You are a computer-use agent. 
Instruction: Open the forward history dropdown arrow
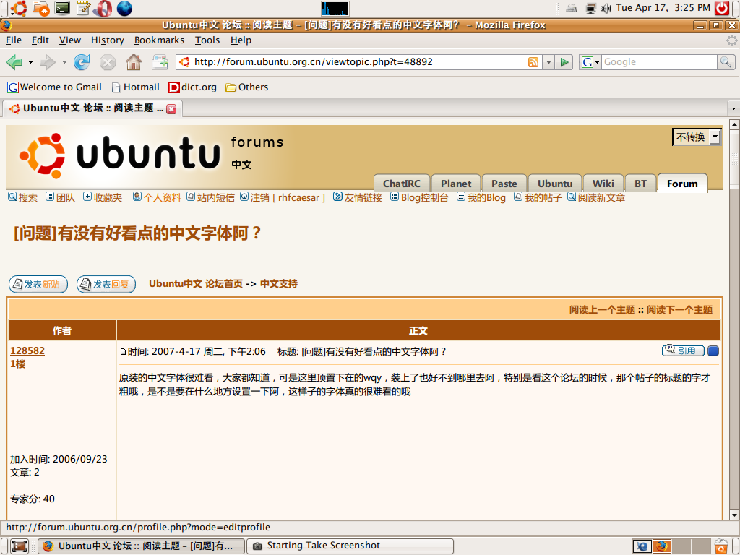64,62
